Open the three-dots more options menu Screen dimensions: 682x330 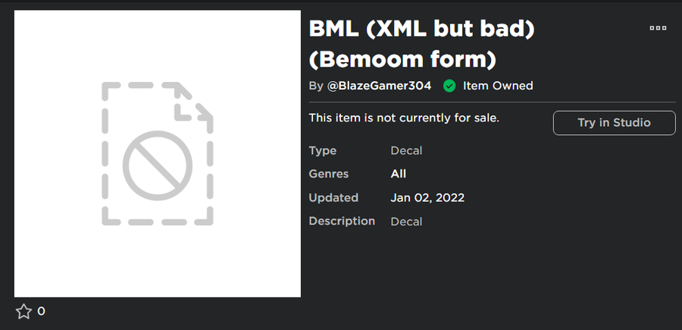tap(658, 28)
